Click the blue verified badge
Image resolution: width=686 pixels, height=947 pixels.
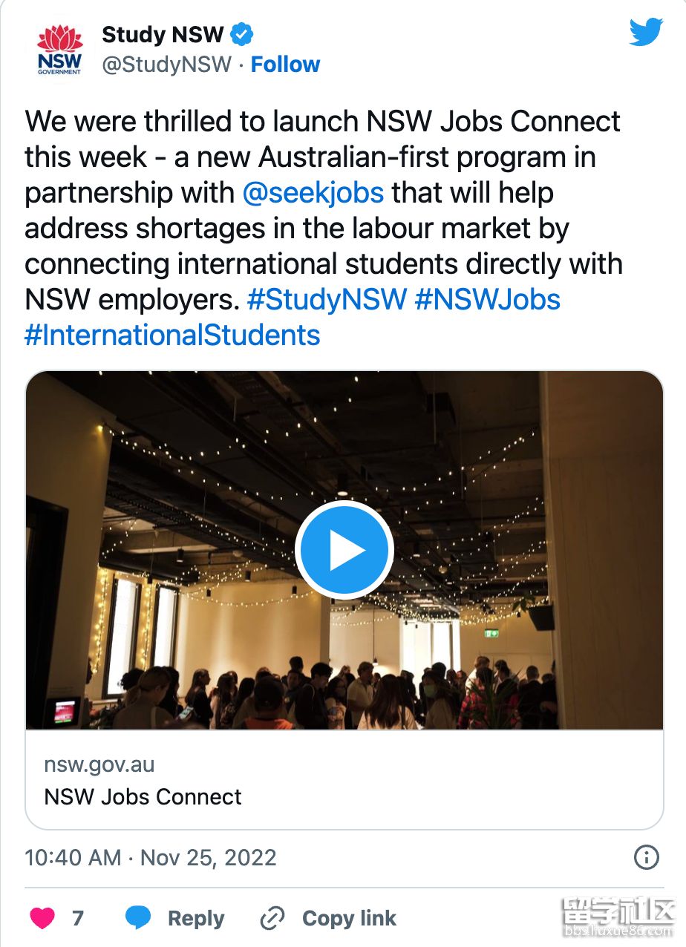click(242, 34)
